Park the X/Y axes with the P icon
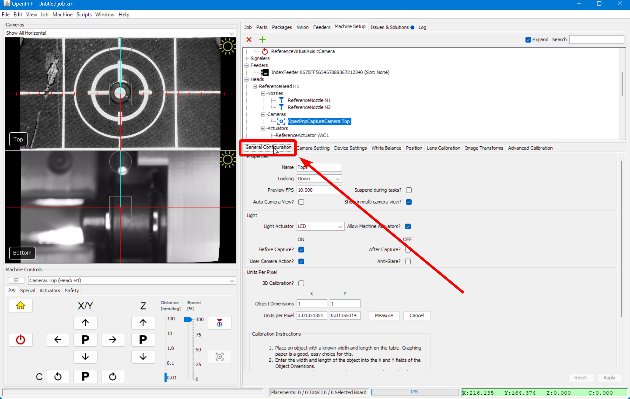The image size is (630, 399). [x=85, y=339]
